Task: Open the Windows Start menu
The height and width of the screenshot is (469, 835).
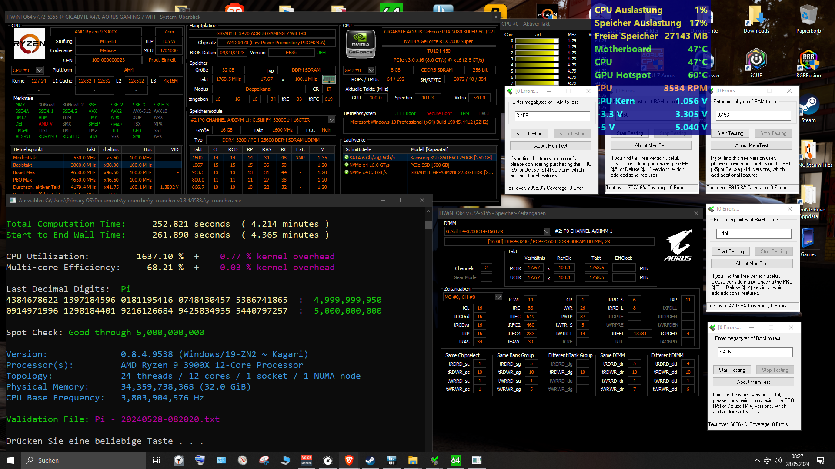Action: [x=10, y=460]
